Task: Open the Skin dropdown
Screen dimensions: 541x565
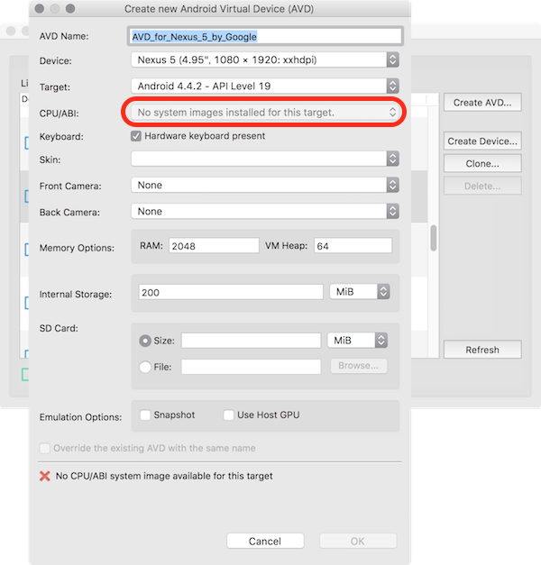Action: click(265, 159)
